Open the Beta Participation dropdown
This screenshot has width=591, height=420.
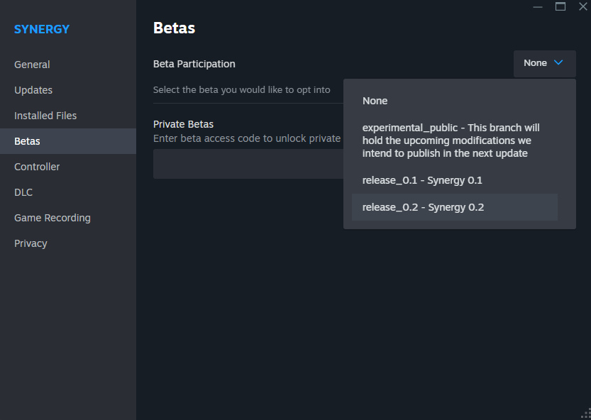pos(544,63)
